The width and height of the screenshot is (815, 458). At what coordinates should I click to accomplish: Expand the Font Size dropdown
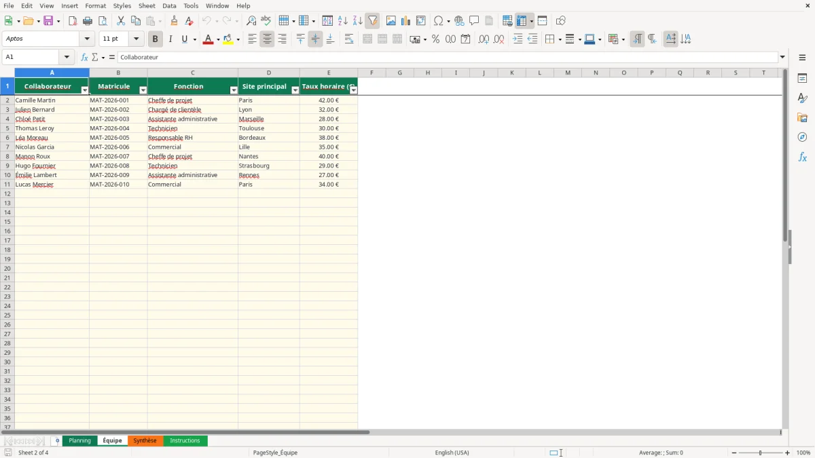(136, 39)
